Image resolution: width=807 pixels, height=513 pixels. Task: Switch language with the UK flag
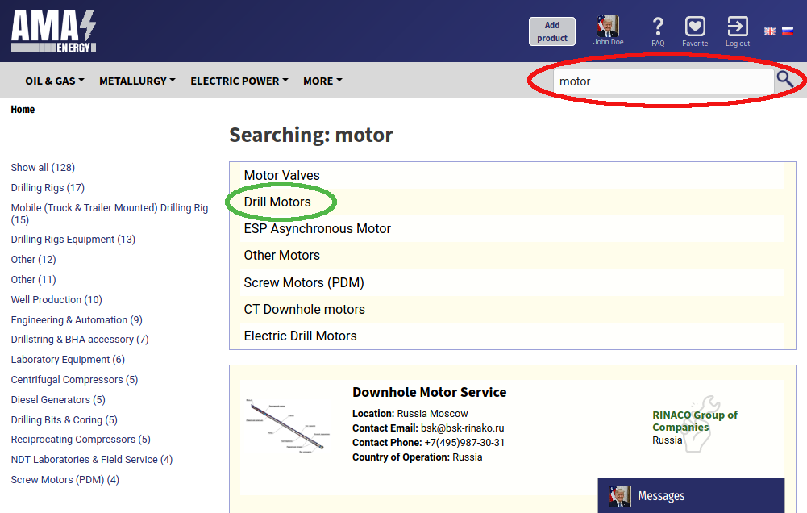[x=770, y=31]
